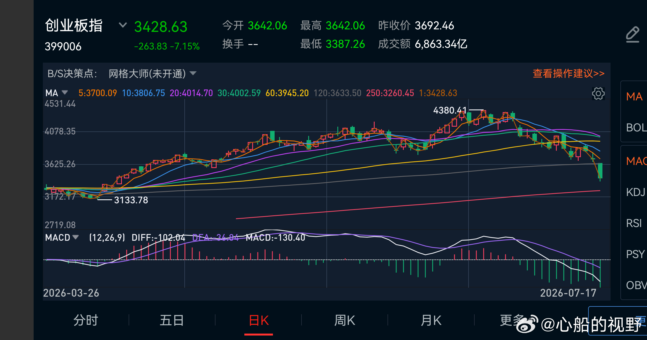Click the 创业板指 index name

click(74, 26)
